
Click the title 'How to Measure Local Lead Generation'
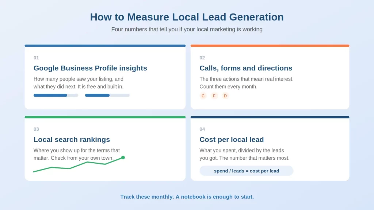point(187,17)
